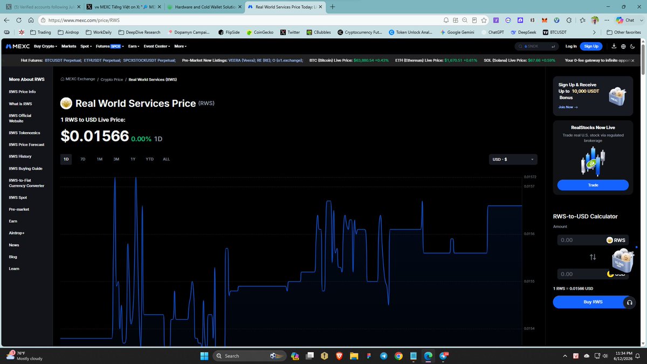Expand the Spot dropdown menu
This screenshot has width=647, height=364.
coord(86,46)
